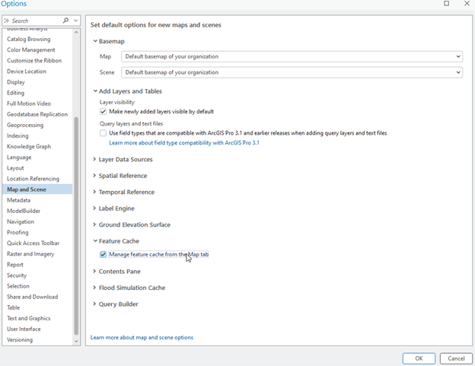Select the Map and Scene page
Image resolution: width=475 pixels, height=366 pixels.
37,189
